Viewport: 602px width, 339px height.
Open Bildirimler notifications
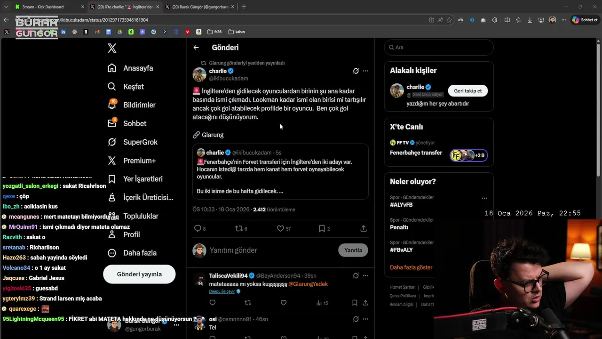point(131,105)
